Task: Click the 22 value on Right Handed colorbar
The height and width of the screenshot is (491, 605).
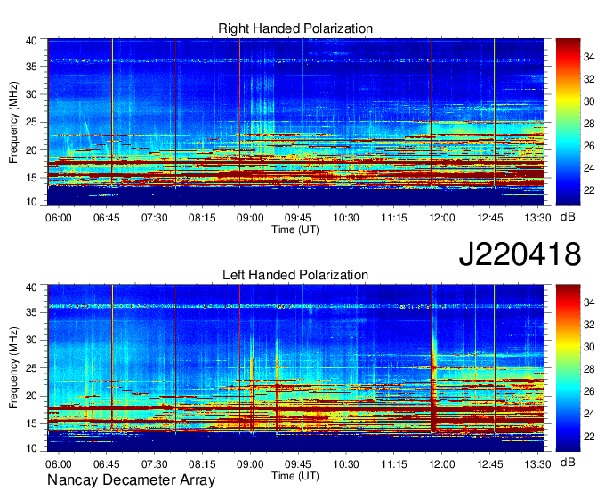Action: pos(589,190)
